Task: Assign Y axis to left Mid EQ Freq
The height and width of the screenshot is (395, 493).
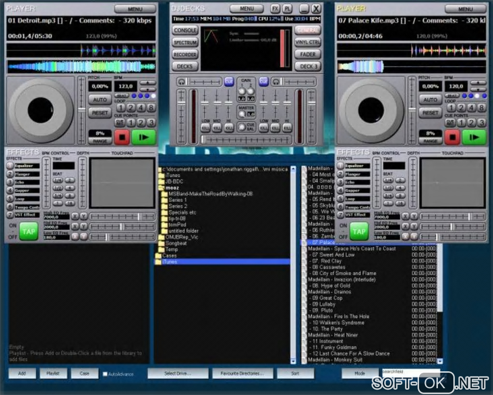Action: [x=84, y=227]
